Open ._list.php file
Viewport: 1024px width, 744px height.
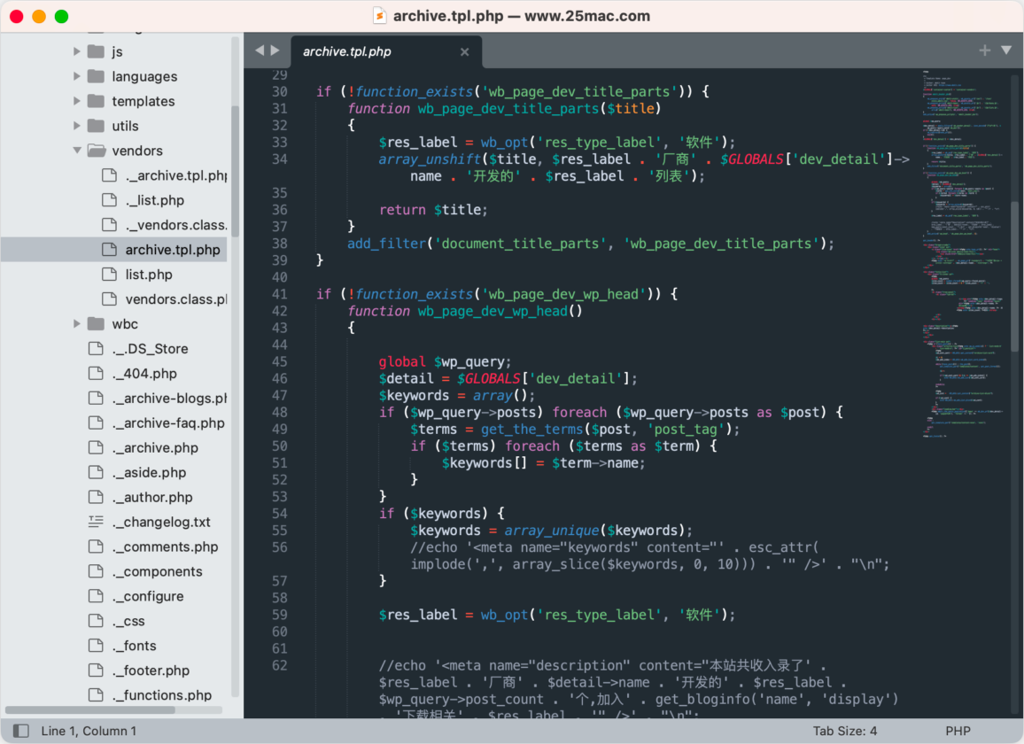pos(155,200)
